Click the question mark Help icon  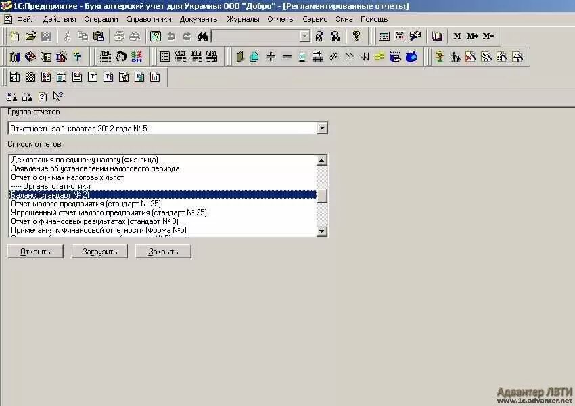click(356, 36)
